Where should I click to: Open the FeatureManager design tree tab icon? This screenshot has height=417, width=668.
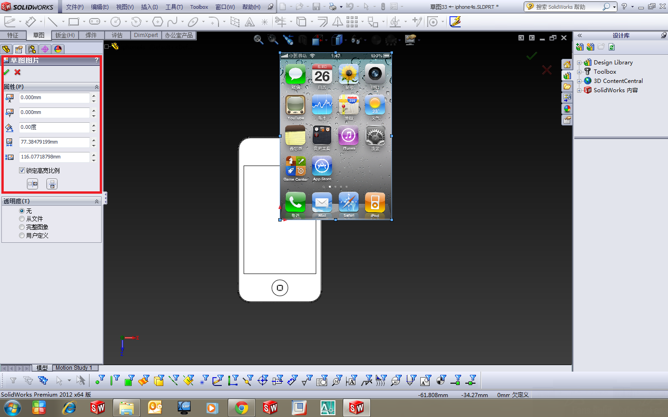(x=6, y=49)
